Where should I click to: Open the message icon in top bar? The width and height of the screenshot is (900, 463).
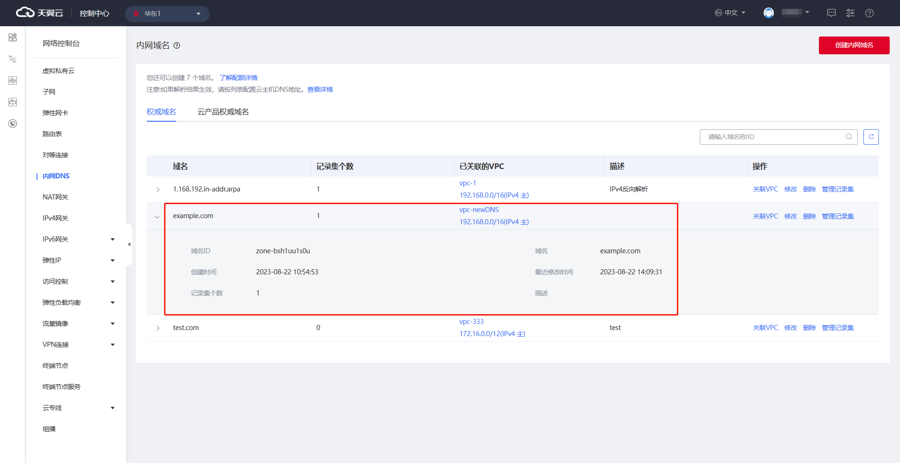(x=831, y=13)
